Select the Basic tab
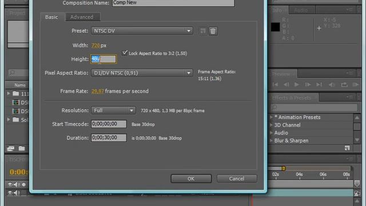This screenshot has width=366, height=206. [51, 17]
